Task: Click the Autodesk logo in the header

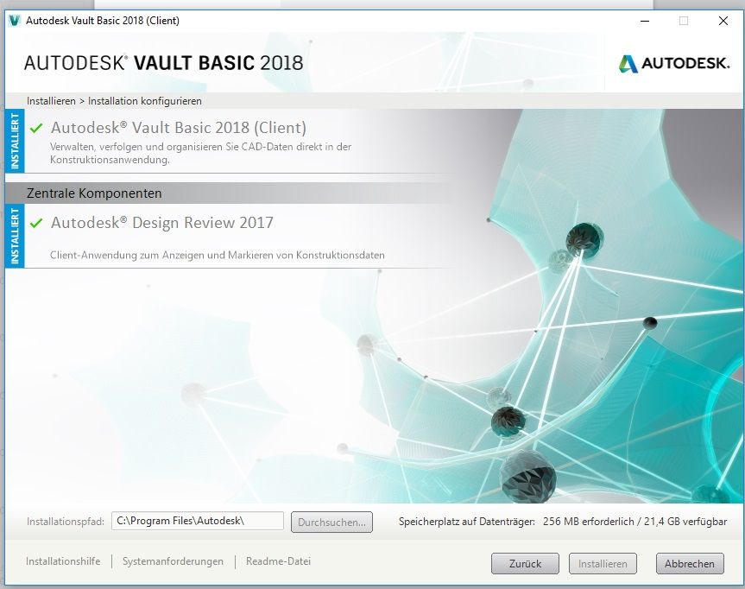Action: click(x=673, y=63)
